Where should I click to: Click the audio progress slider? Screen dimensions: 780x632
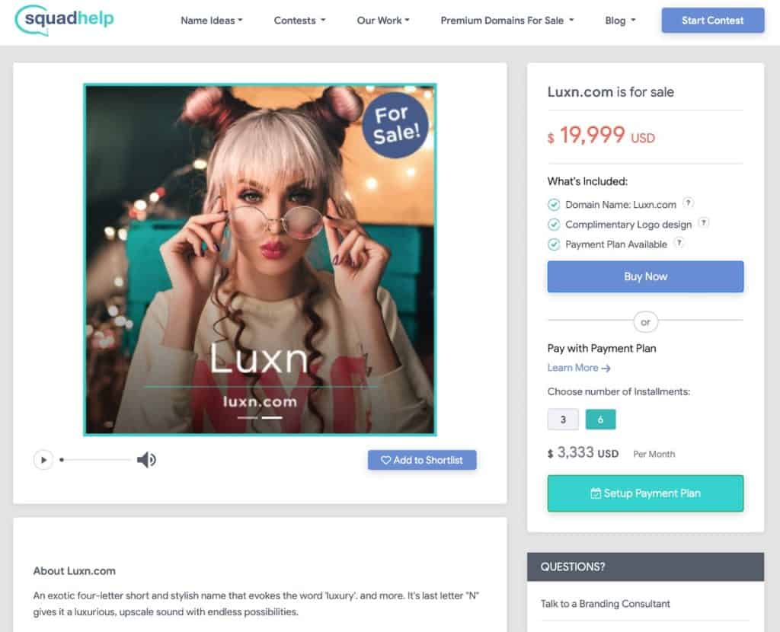click(x=95, y=460)
